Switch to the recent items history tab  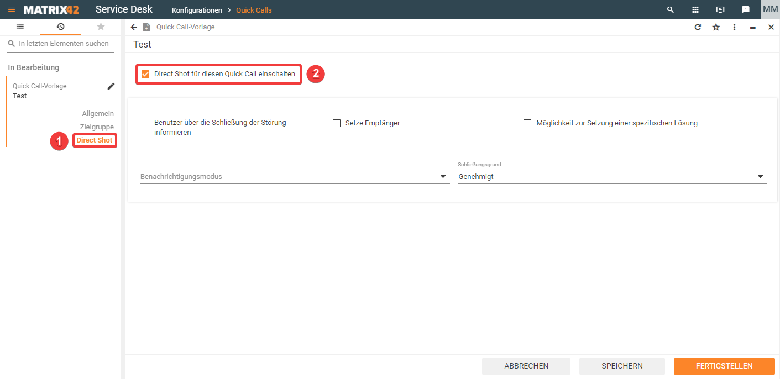[x=60, y=27]
